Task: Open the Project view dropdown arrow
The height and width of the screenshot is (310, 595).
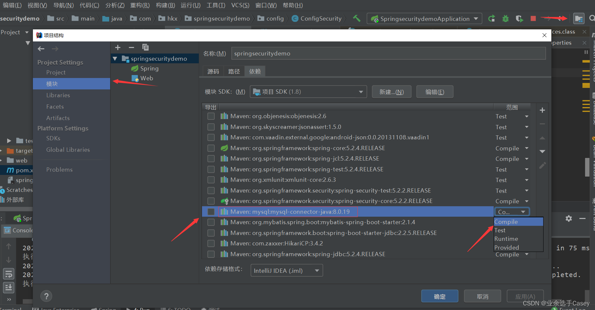Action: pyautogui.click(x=27, y=32)
